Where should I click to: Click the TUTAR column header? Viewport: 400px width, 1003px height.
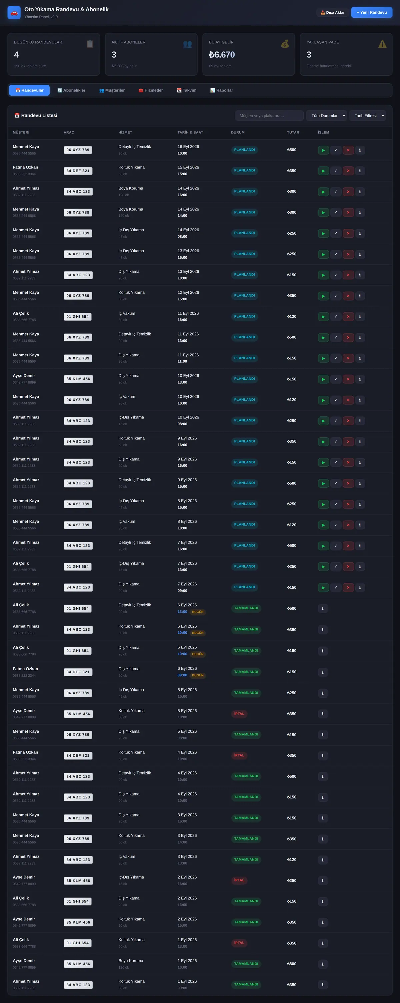click(293, 132)
